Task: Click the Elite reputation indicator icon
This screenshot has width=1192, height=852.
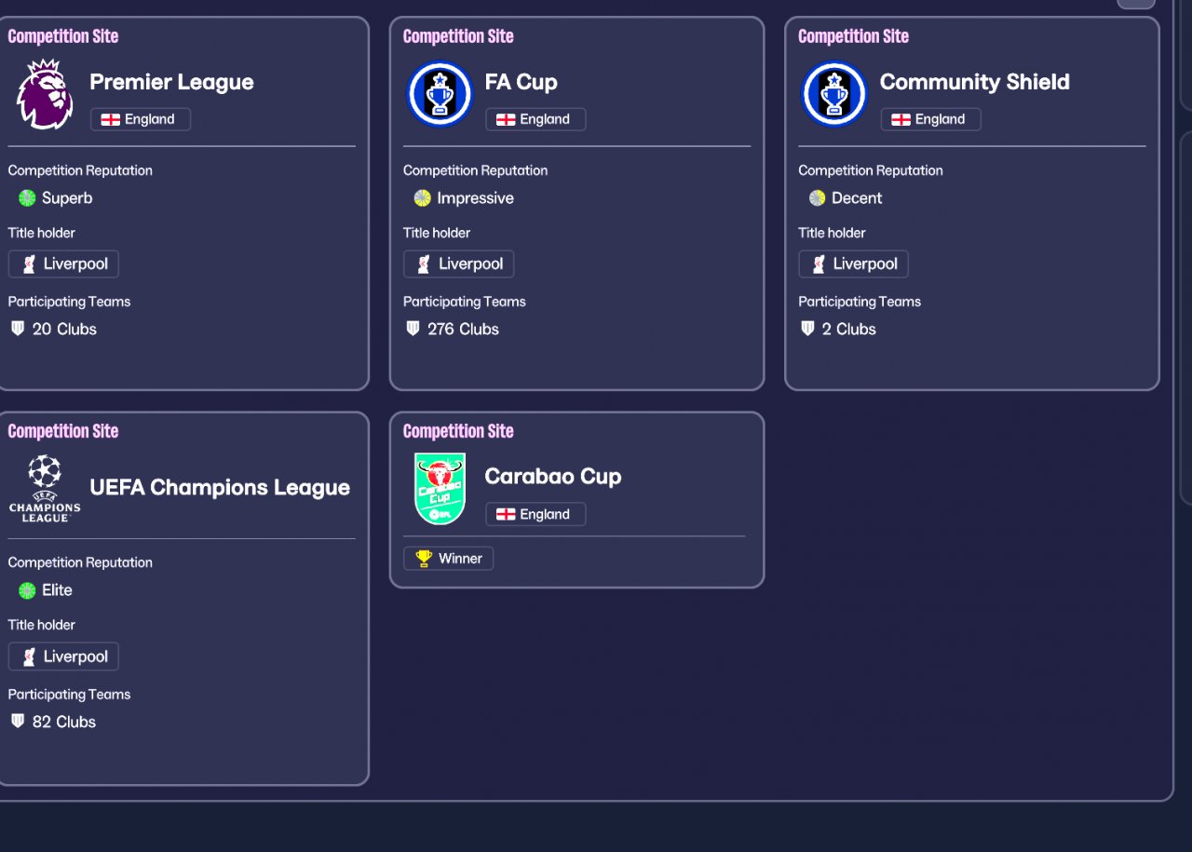Action: pyautogui.click(x=27, y=590)
